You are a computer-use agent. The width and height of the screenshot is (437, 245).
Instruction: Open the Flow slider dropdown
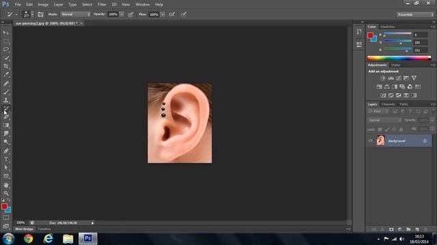pyautogui.click(x=163, y=14)
